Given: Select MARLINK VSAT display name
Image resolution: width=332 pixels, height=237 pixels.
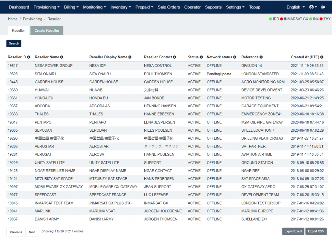Looking at the screenshot, I should point(102,211).
